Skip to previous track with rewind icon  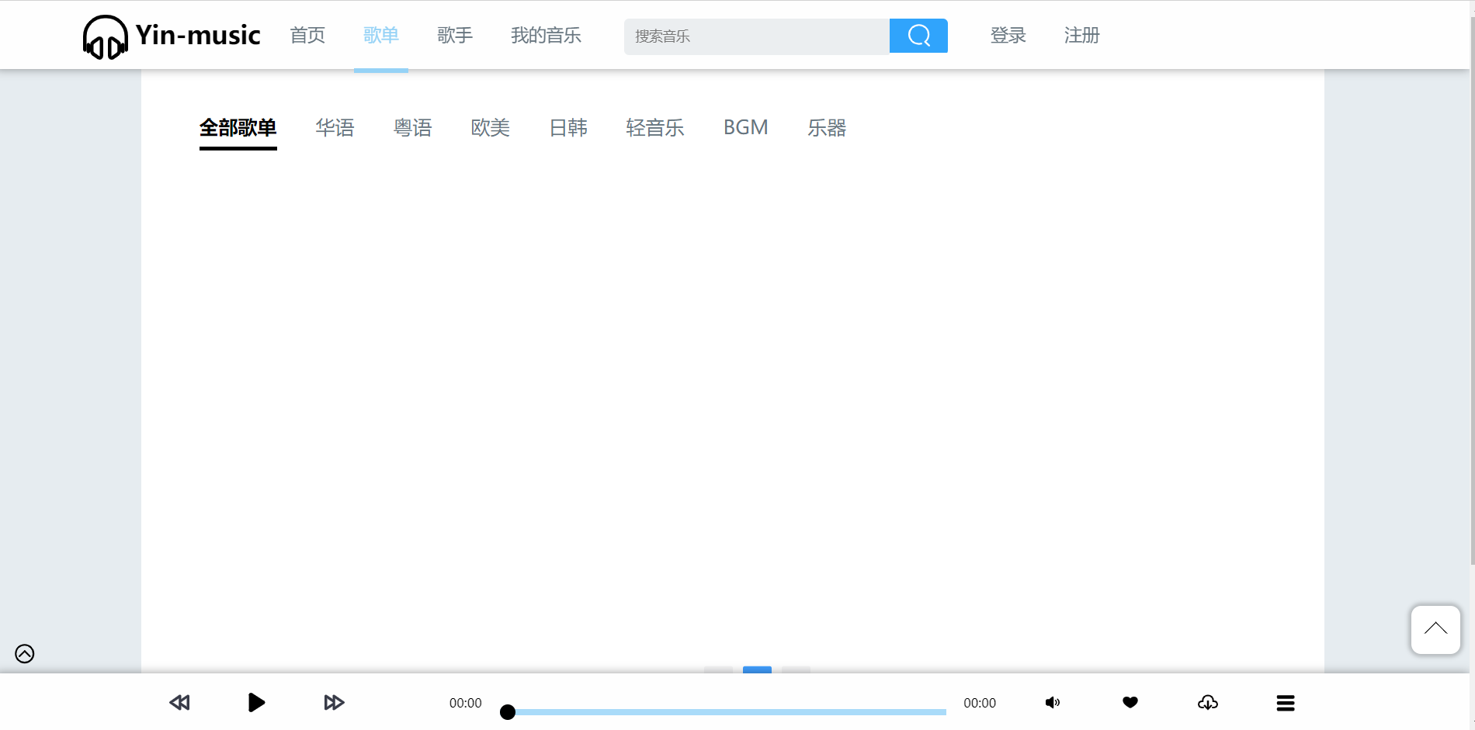point(179,703)
